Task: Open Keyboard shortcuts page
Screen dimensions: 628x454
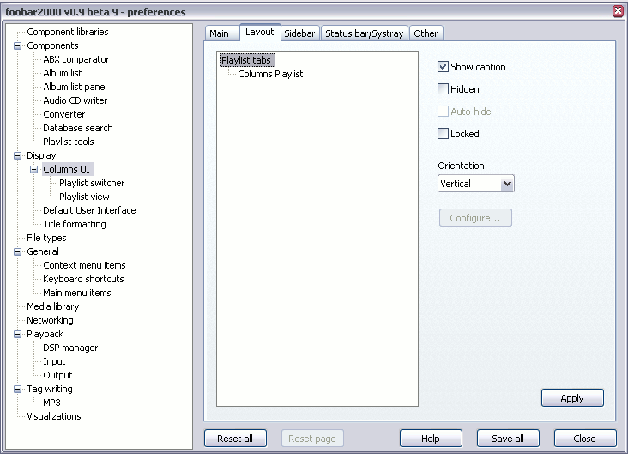Action: [x=83, y=279]
